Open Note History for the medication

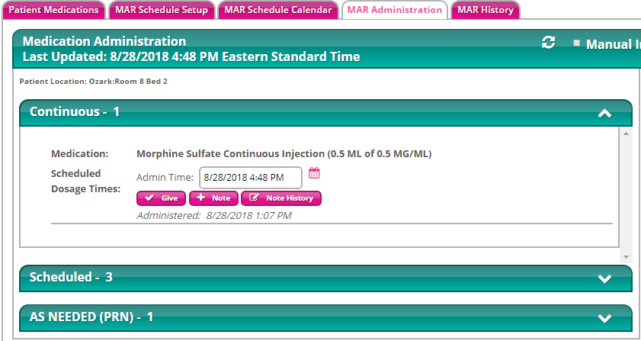point(281,198)
